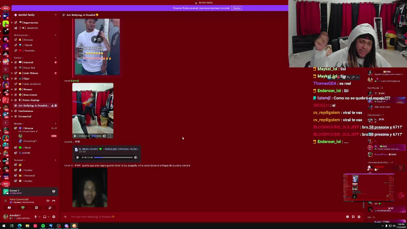
Task: Stop streaming Screen 1
Action: 53,191
